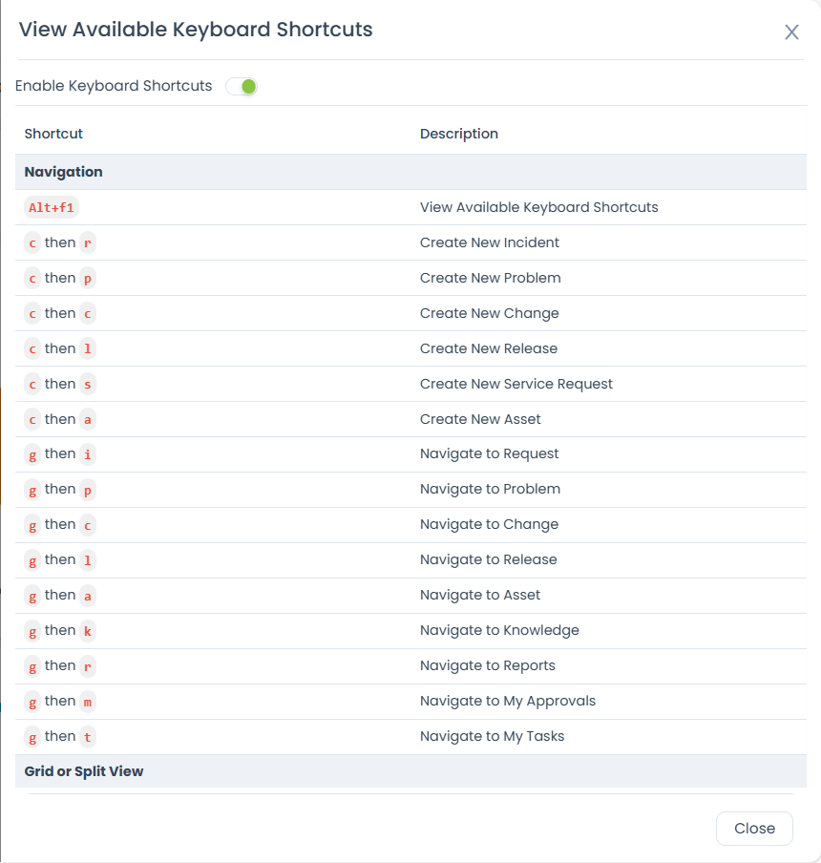Disable the Enable Keyboard Shortcuts toggle

(x=242, y=86)
